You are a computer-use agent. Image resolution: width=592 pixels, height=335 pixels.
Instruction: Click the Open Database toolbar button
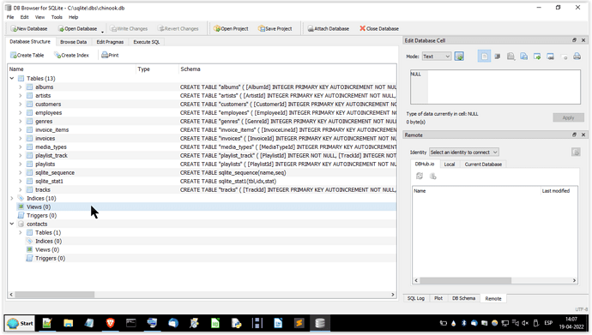pos(77,28)
